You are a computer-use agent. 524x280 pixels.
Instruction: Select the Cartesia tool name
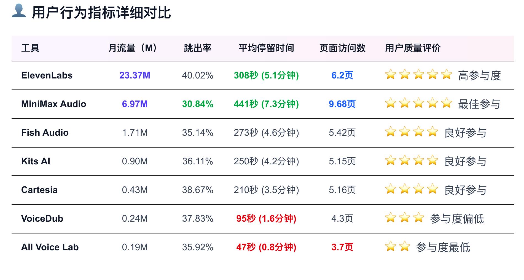(x=39, y=190)
